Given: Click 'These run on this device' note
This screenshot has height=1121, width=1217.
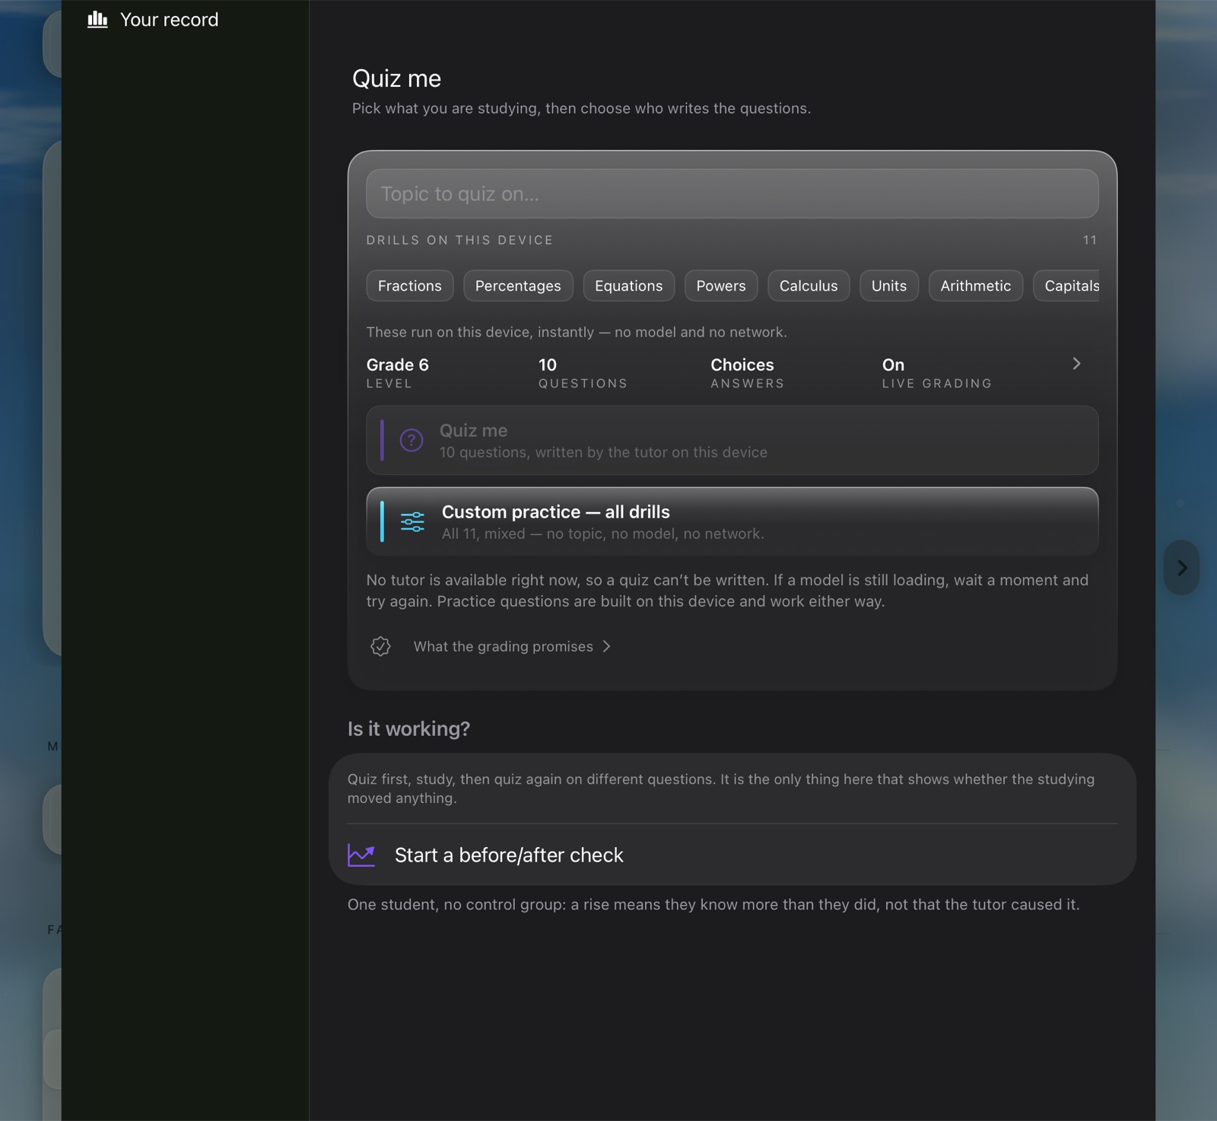Looking at the screenshot, I should 577,332.
